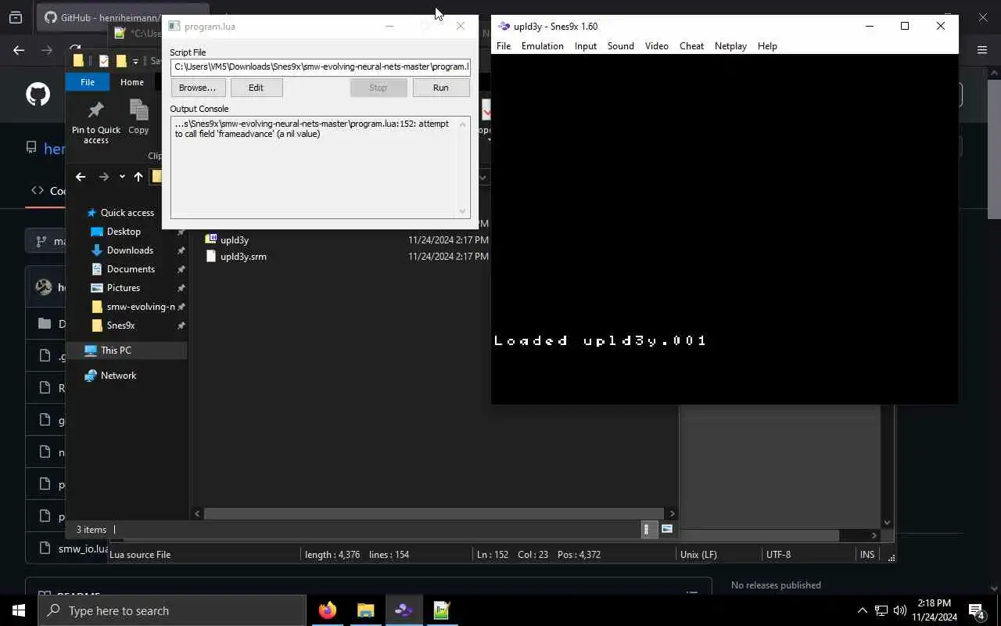Click the volume tray icon
This screenshot has width=1001, height=626.
click(899, 610)
